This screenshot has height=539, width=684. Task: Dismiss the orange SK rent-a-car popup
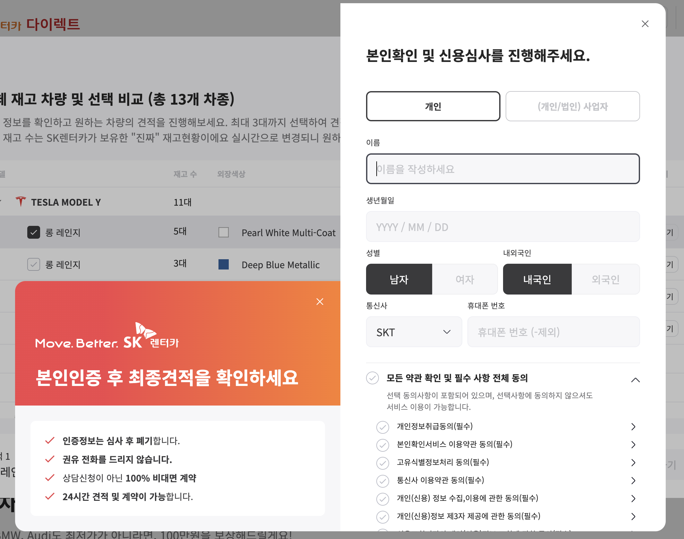click(x=320, y=302)
